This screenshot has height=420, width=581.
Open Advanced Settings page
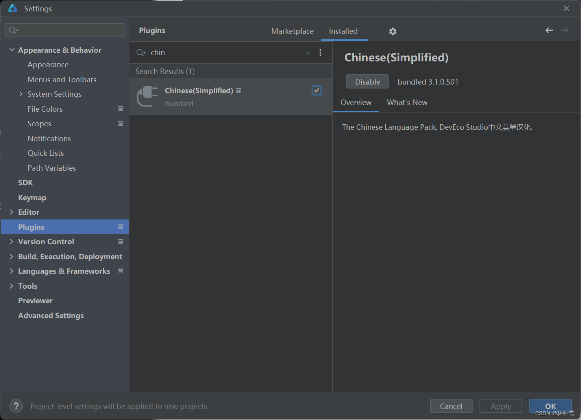point(51,315)
